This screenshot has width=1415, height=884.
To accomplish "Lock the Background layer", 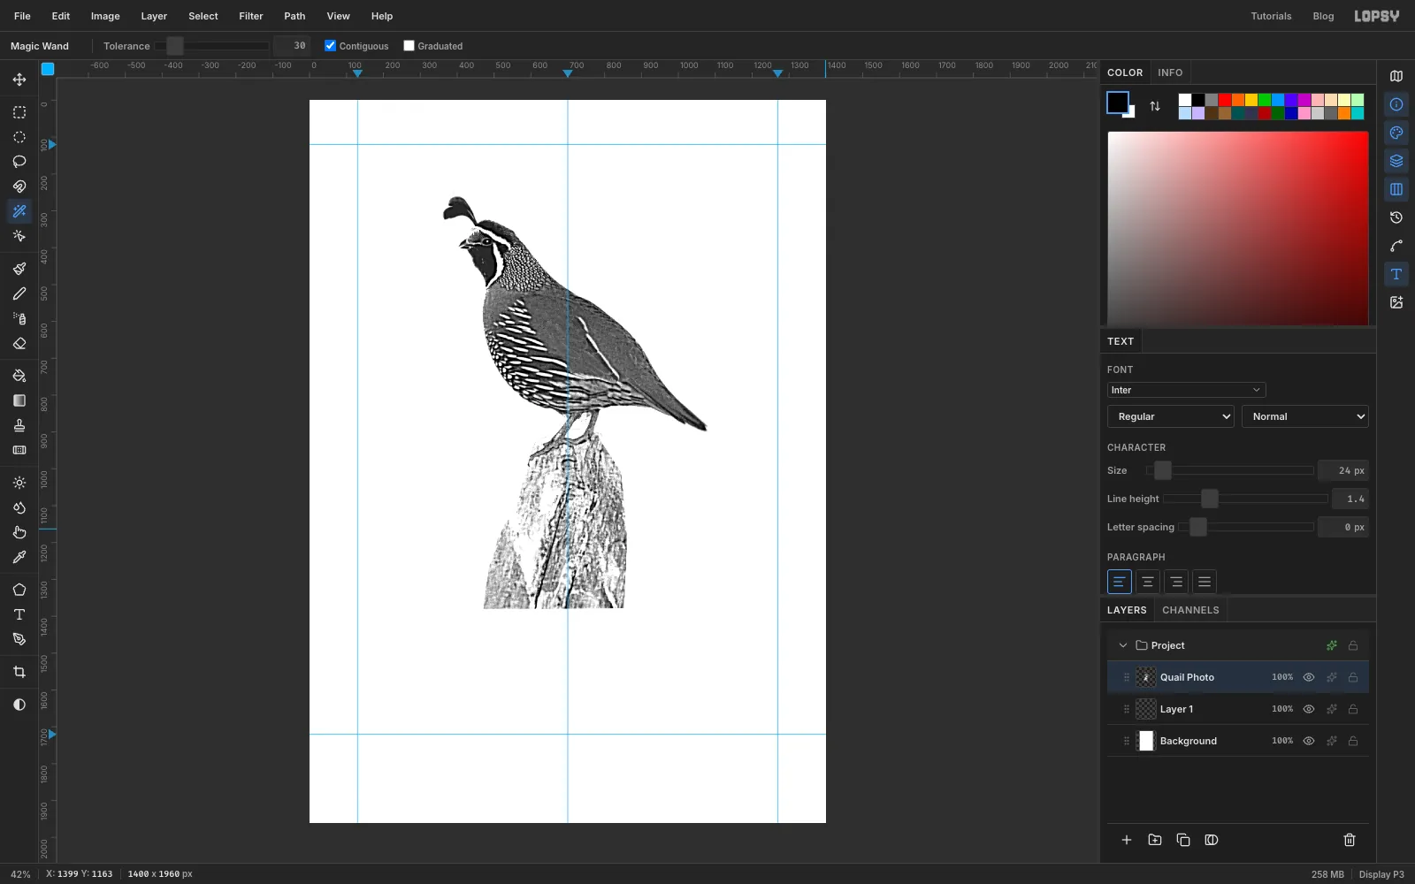I will tap(1353, 741).
